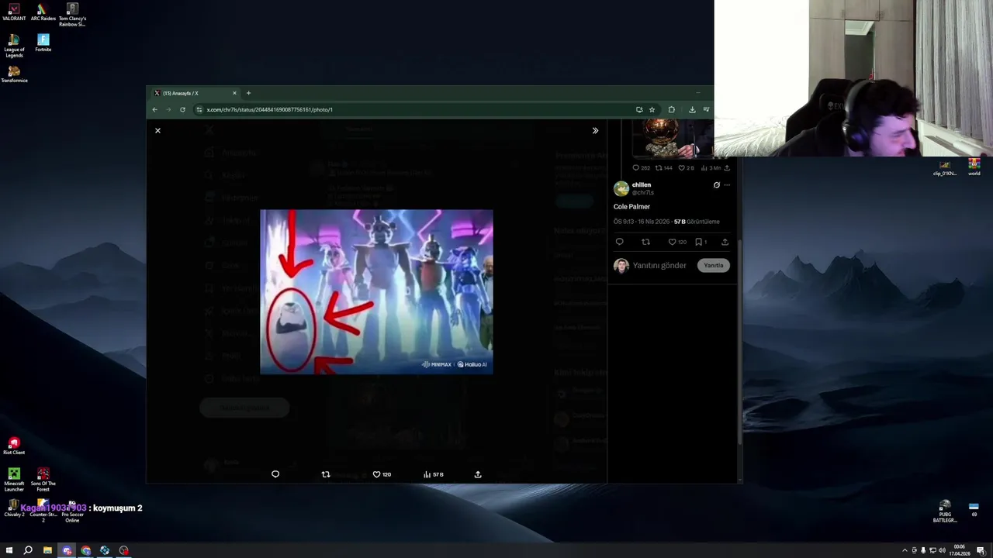The height and width of the screenshot is (558, 993).
Task: Open the notification center in the taskbar
Action: click(982, 550)
